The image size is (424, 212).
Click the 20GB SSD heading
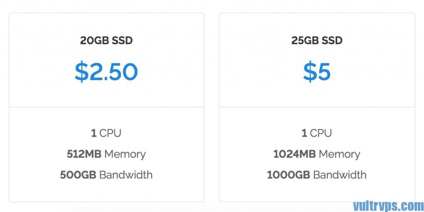106,40
